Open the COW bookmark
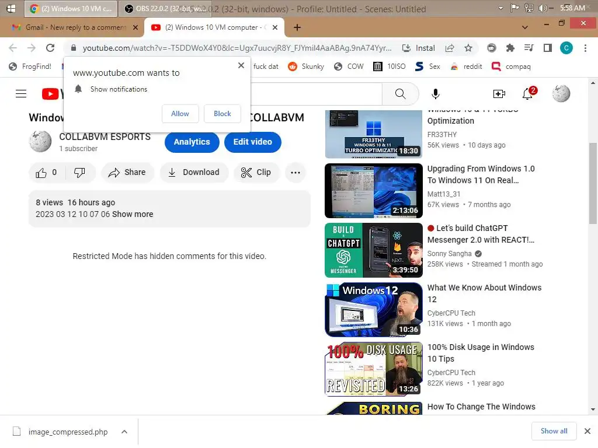The width and height of the screenshot is (598, 448). [349, 66]
